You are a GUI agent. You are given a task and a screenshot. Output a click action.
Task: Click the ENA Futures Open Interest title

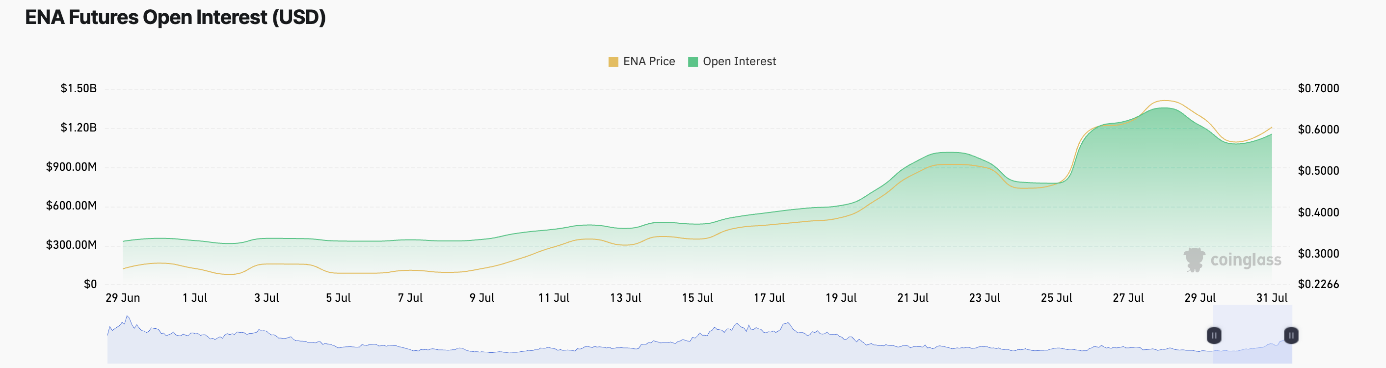coord(175,18)
